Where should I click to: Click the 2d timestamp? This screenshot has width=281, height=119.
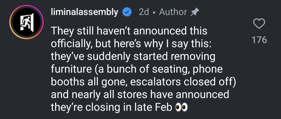144,12
